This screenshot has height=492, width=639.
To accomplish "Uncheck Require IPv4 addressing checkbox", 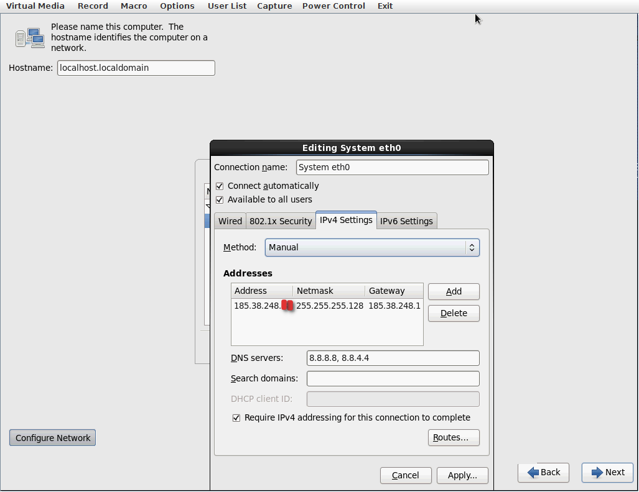I will pos(236,418).
